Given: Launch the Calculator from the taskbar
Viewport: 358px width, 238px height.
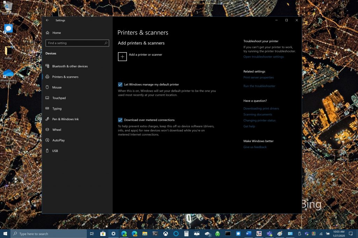Looking at the screenshot, I should pyautogui.click(x=186, y=234).
